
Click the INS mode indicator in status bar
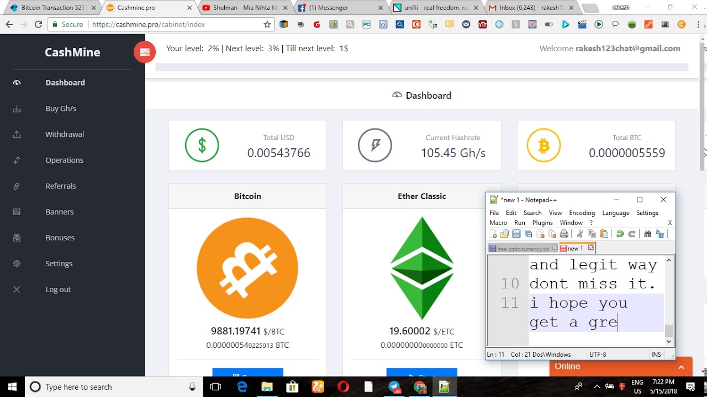pos(656,355)
